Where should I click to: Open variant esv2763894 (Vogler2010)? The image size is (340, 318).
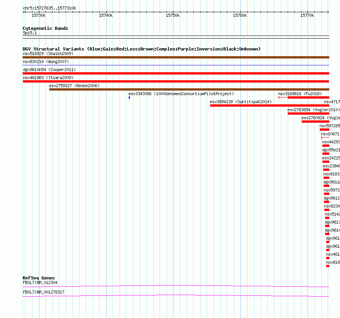click(314, 110)
